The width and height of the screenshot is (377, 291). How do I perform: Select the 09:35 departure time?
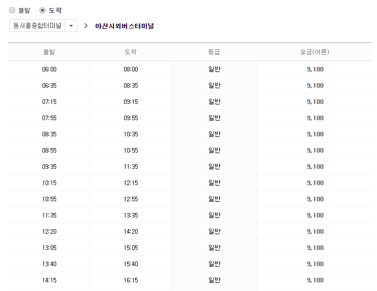tap(49, 167)
